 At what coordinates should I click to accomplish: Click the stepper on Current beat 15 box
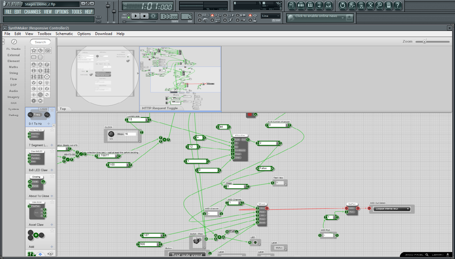pyautogui.click(x=147, y=120)
